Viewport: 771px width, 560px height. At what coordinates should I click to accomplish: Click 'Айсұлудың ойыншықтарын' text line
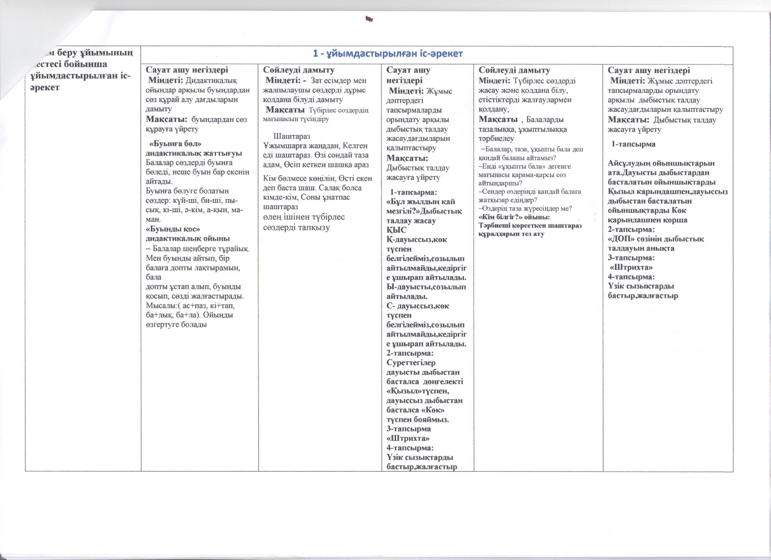[661, 163]
